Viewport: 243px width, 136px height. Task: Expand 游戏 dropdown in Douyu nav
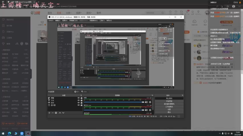point(89,13)
